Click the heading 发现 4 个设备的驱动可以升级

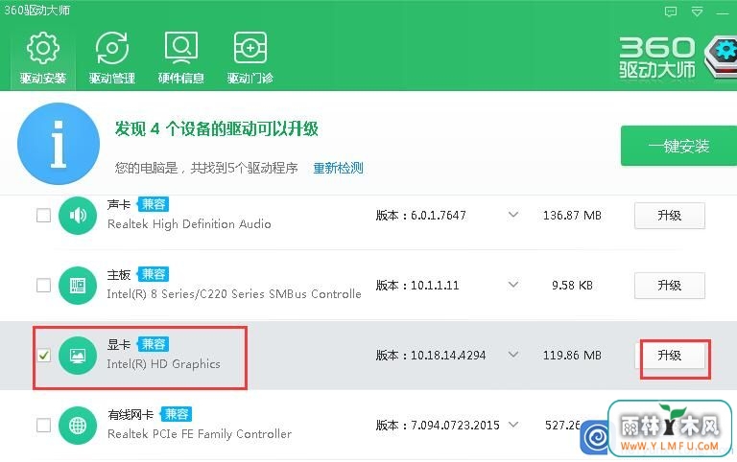(217, 128)
